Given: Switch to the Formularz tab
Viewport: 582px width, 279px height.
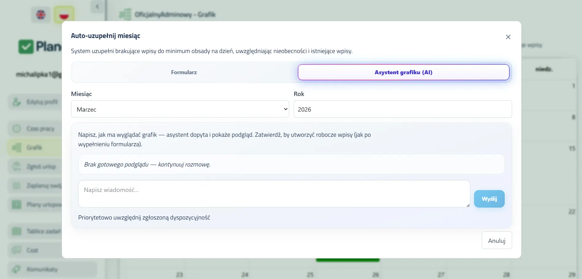Looking at the screenshot, I should click(184, 72).
